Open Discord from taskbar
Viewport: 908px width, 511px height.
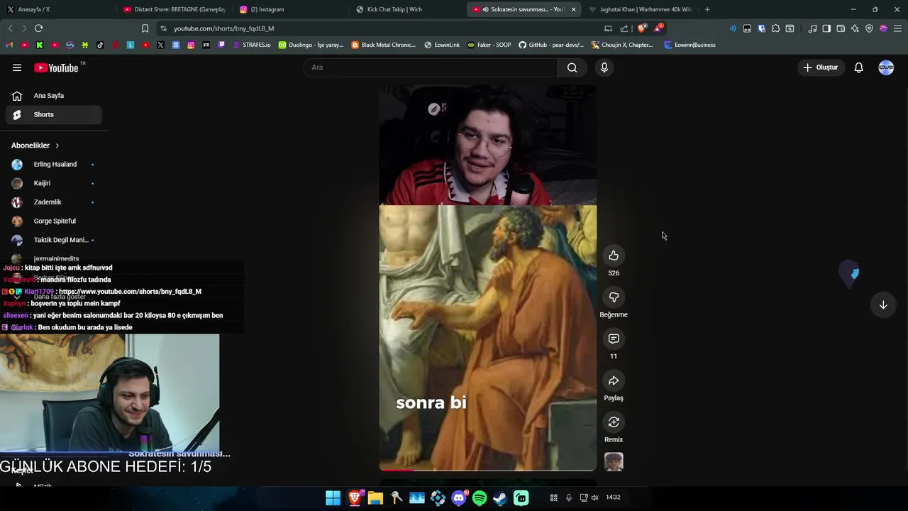pyautogui.click(x=459, y=498)
